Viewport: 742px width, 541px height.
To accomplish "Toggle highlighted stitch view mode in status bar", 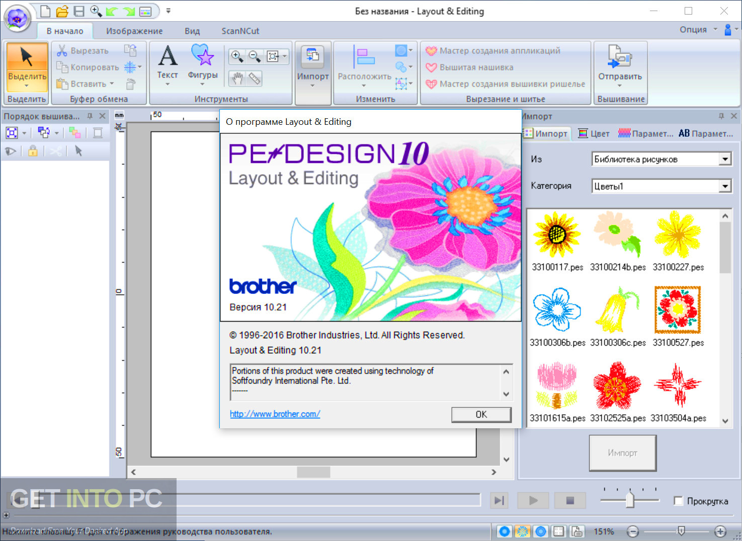I will coord(523,531).
